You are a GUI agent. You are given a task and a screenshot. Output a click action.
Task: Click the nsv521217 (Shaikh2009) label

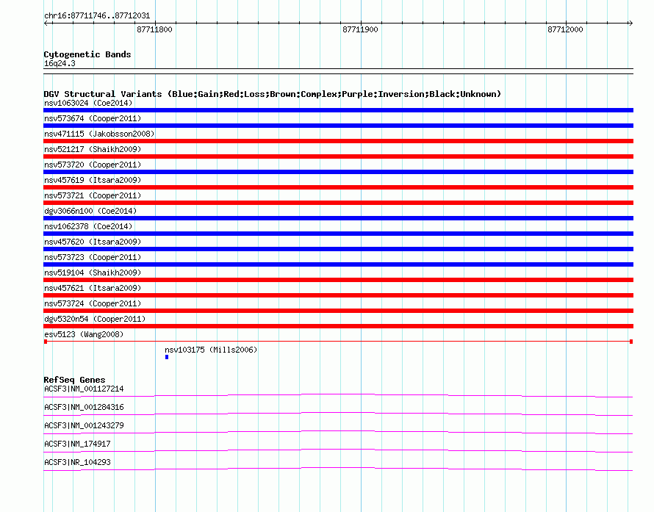point(93,149)
